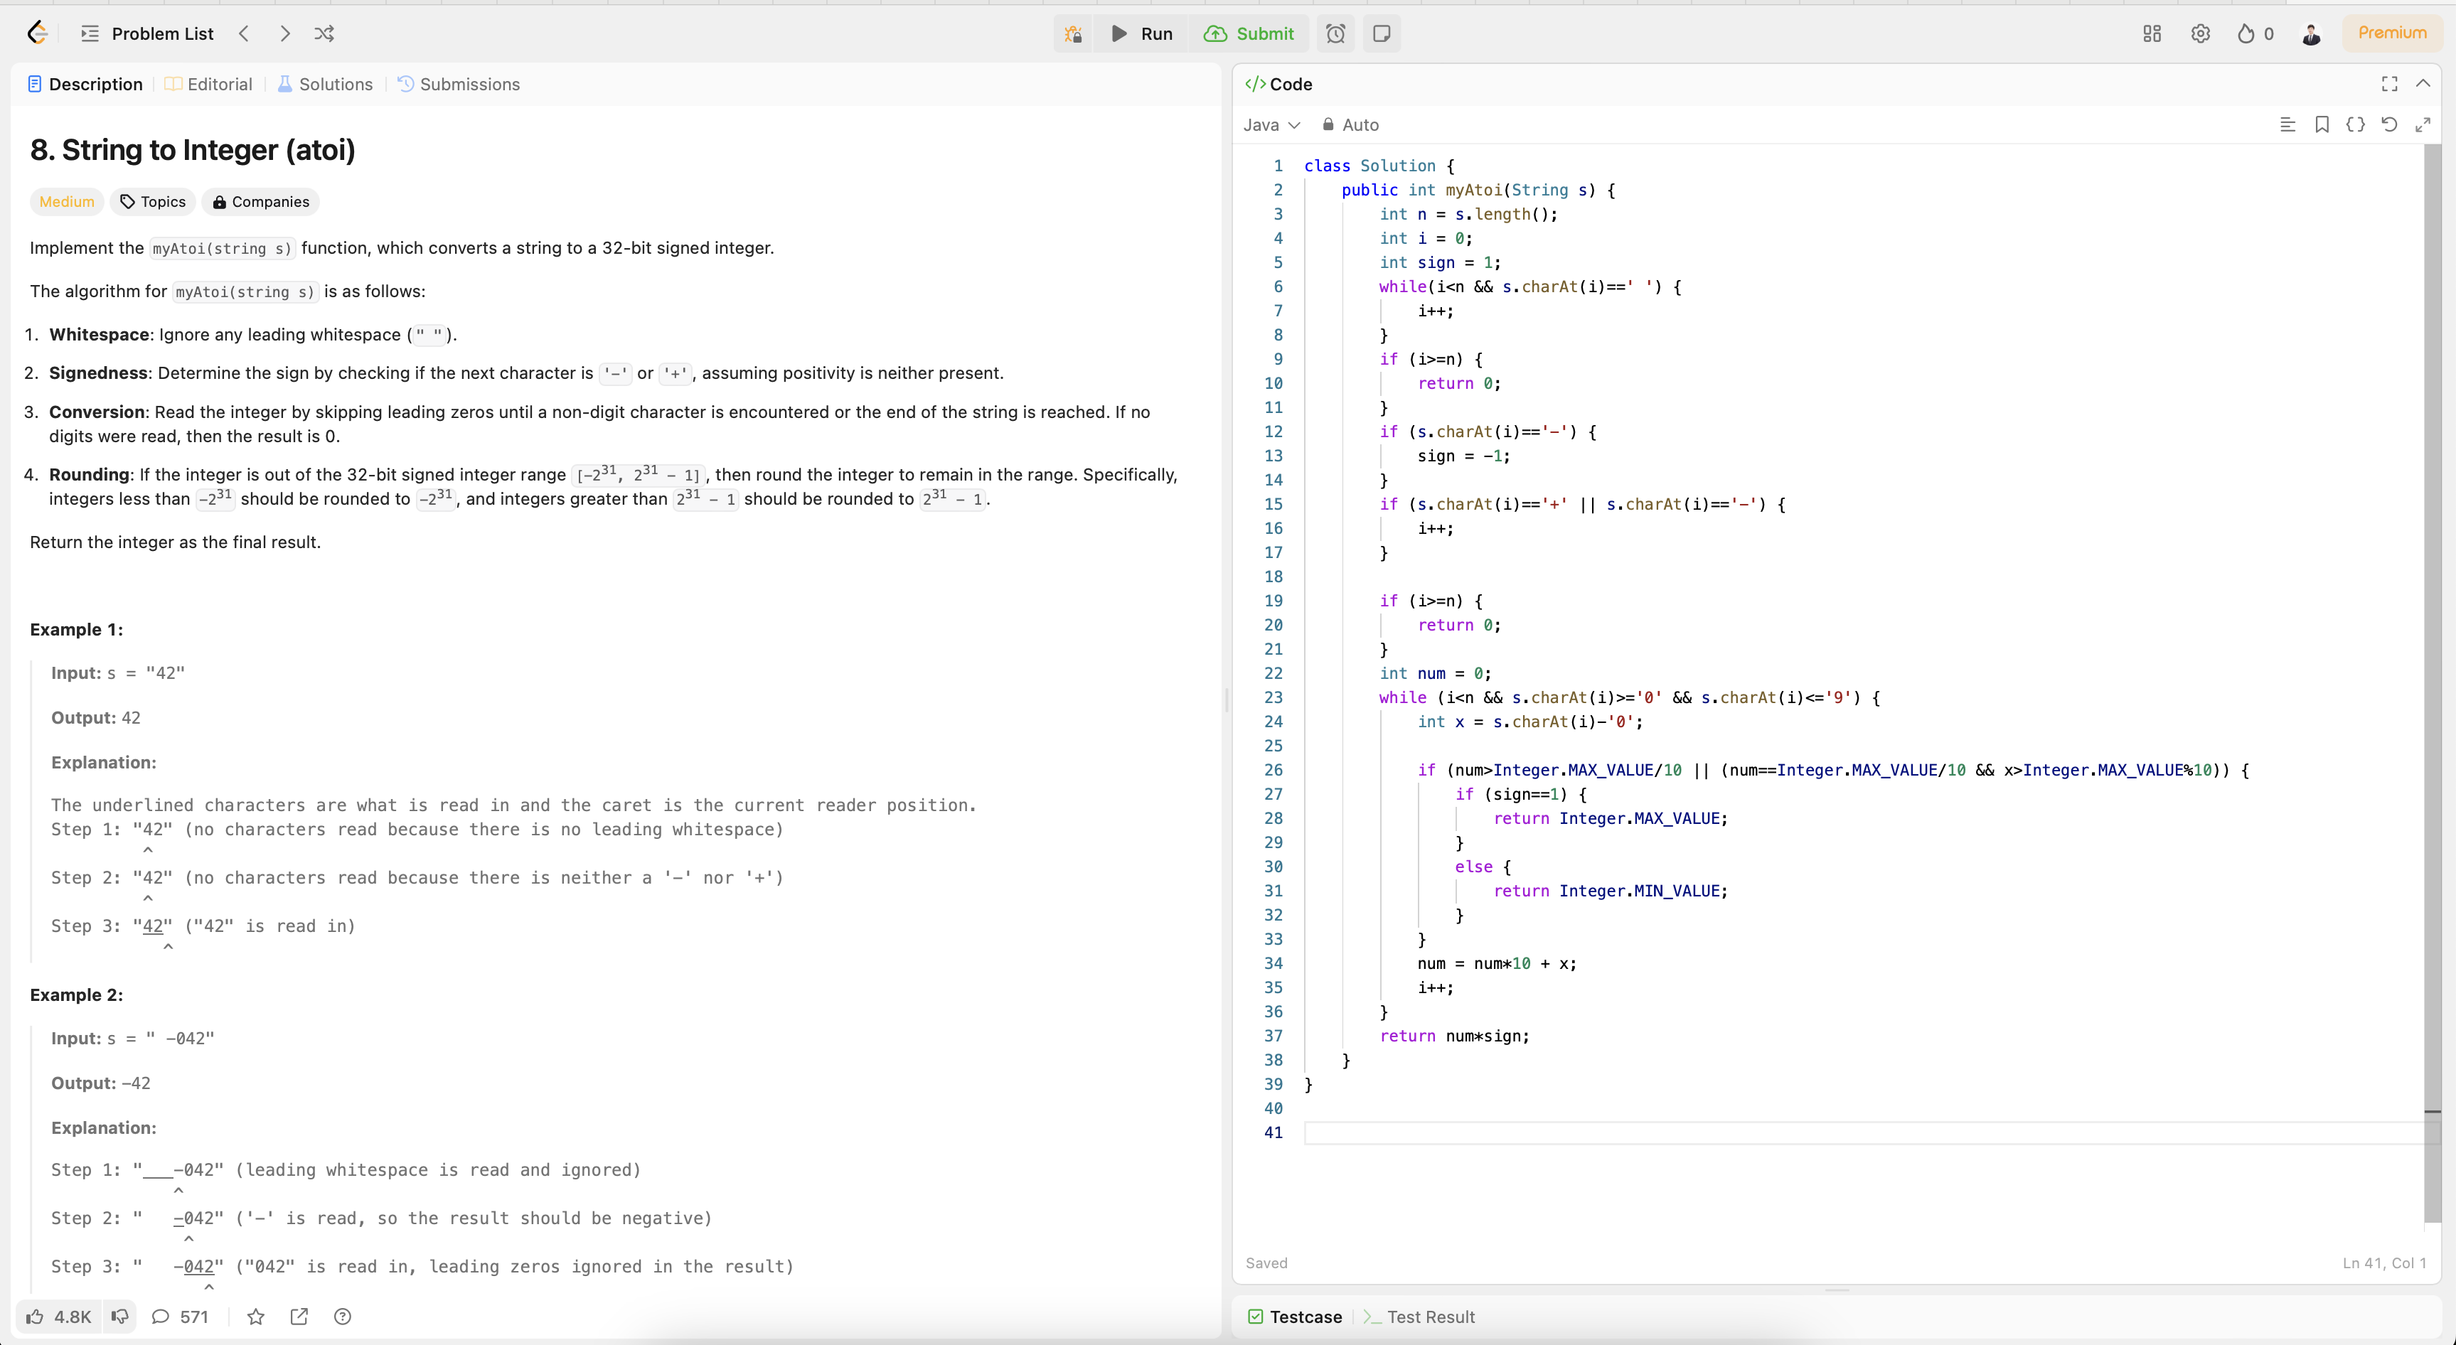The height and width of the screenshot is (1345, 2456).
Task: Pick a random problem with shuffle icon
Action: (x=324, y=33)
